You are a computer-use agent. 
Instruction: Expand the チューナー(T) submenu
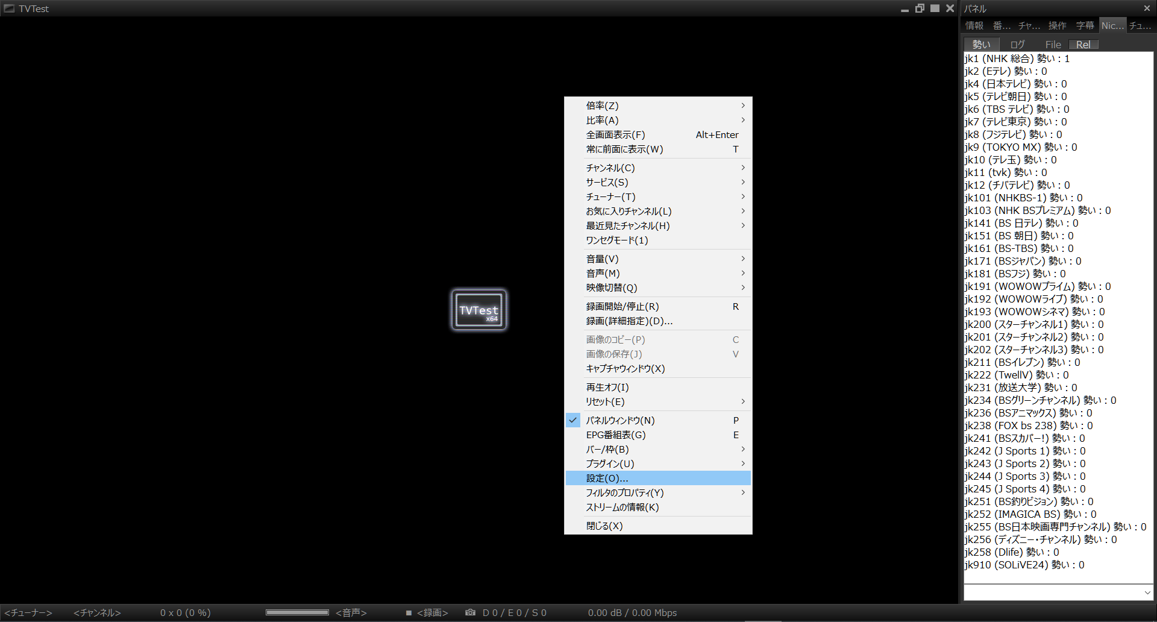(658, 196)
